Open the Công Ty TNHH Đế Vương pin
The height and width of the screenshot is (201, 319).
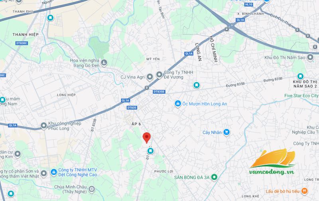pos(159,74)
